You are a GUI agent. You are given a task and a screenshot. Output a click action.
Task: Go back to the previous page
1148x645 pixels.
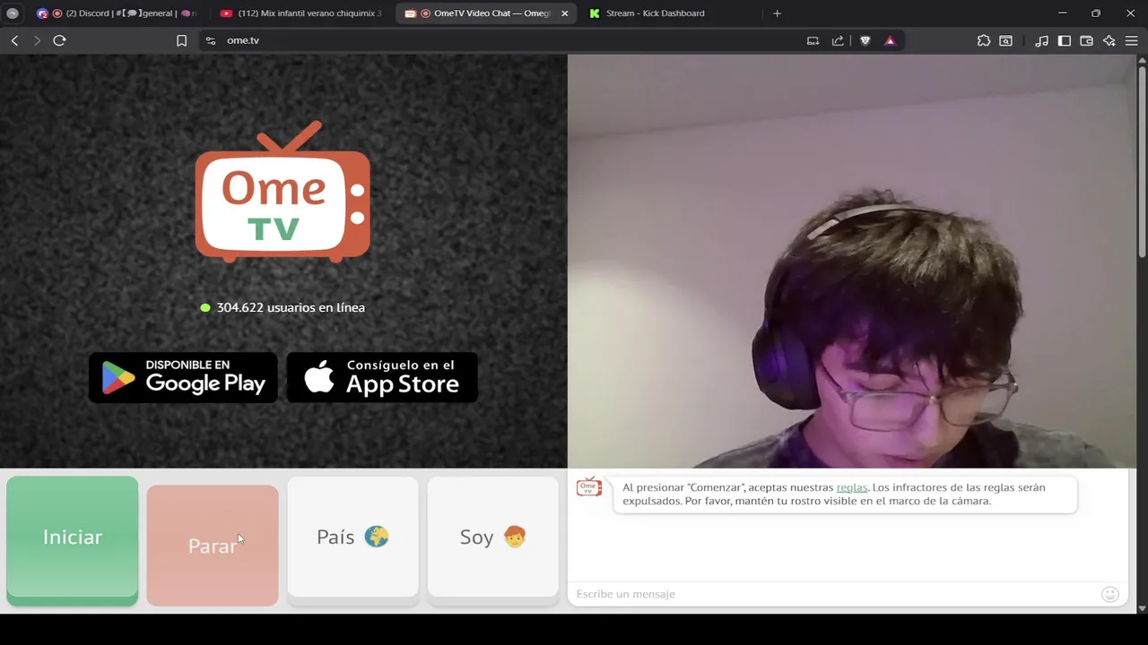pyautogui.click(x=14, y=40)
